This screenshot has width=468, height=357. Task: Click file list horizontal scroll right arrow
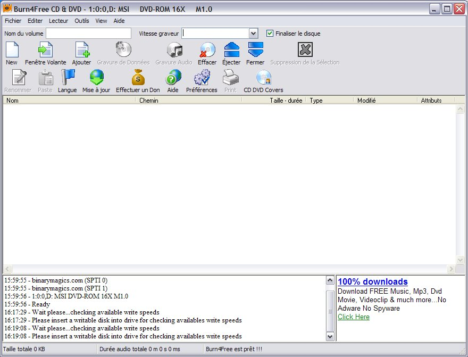pos(451,269)
